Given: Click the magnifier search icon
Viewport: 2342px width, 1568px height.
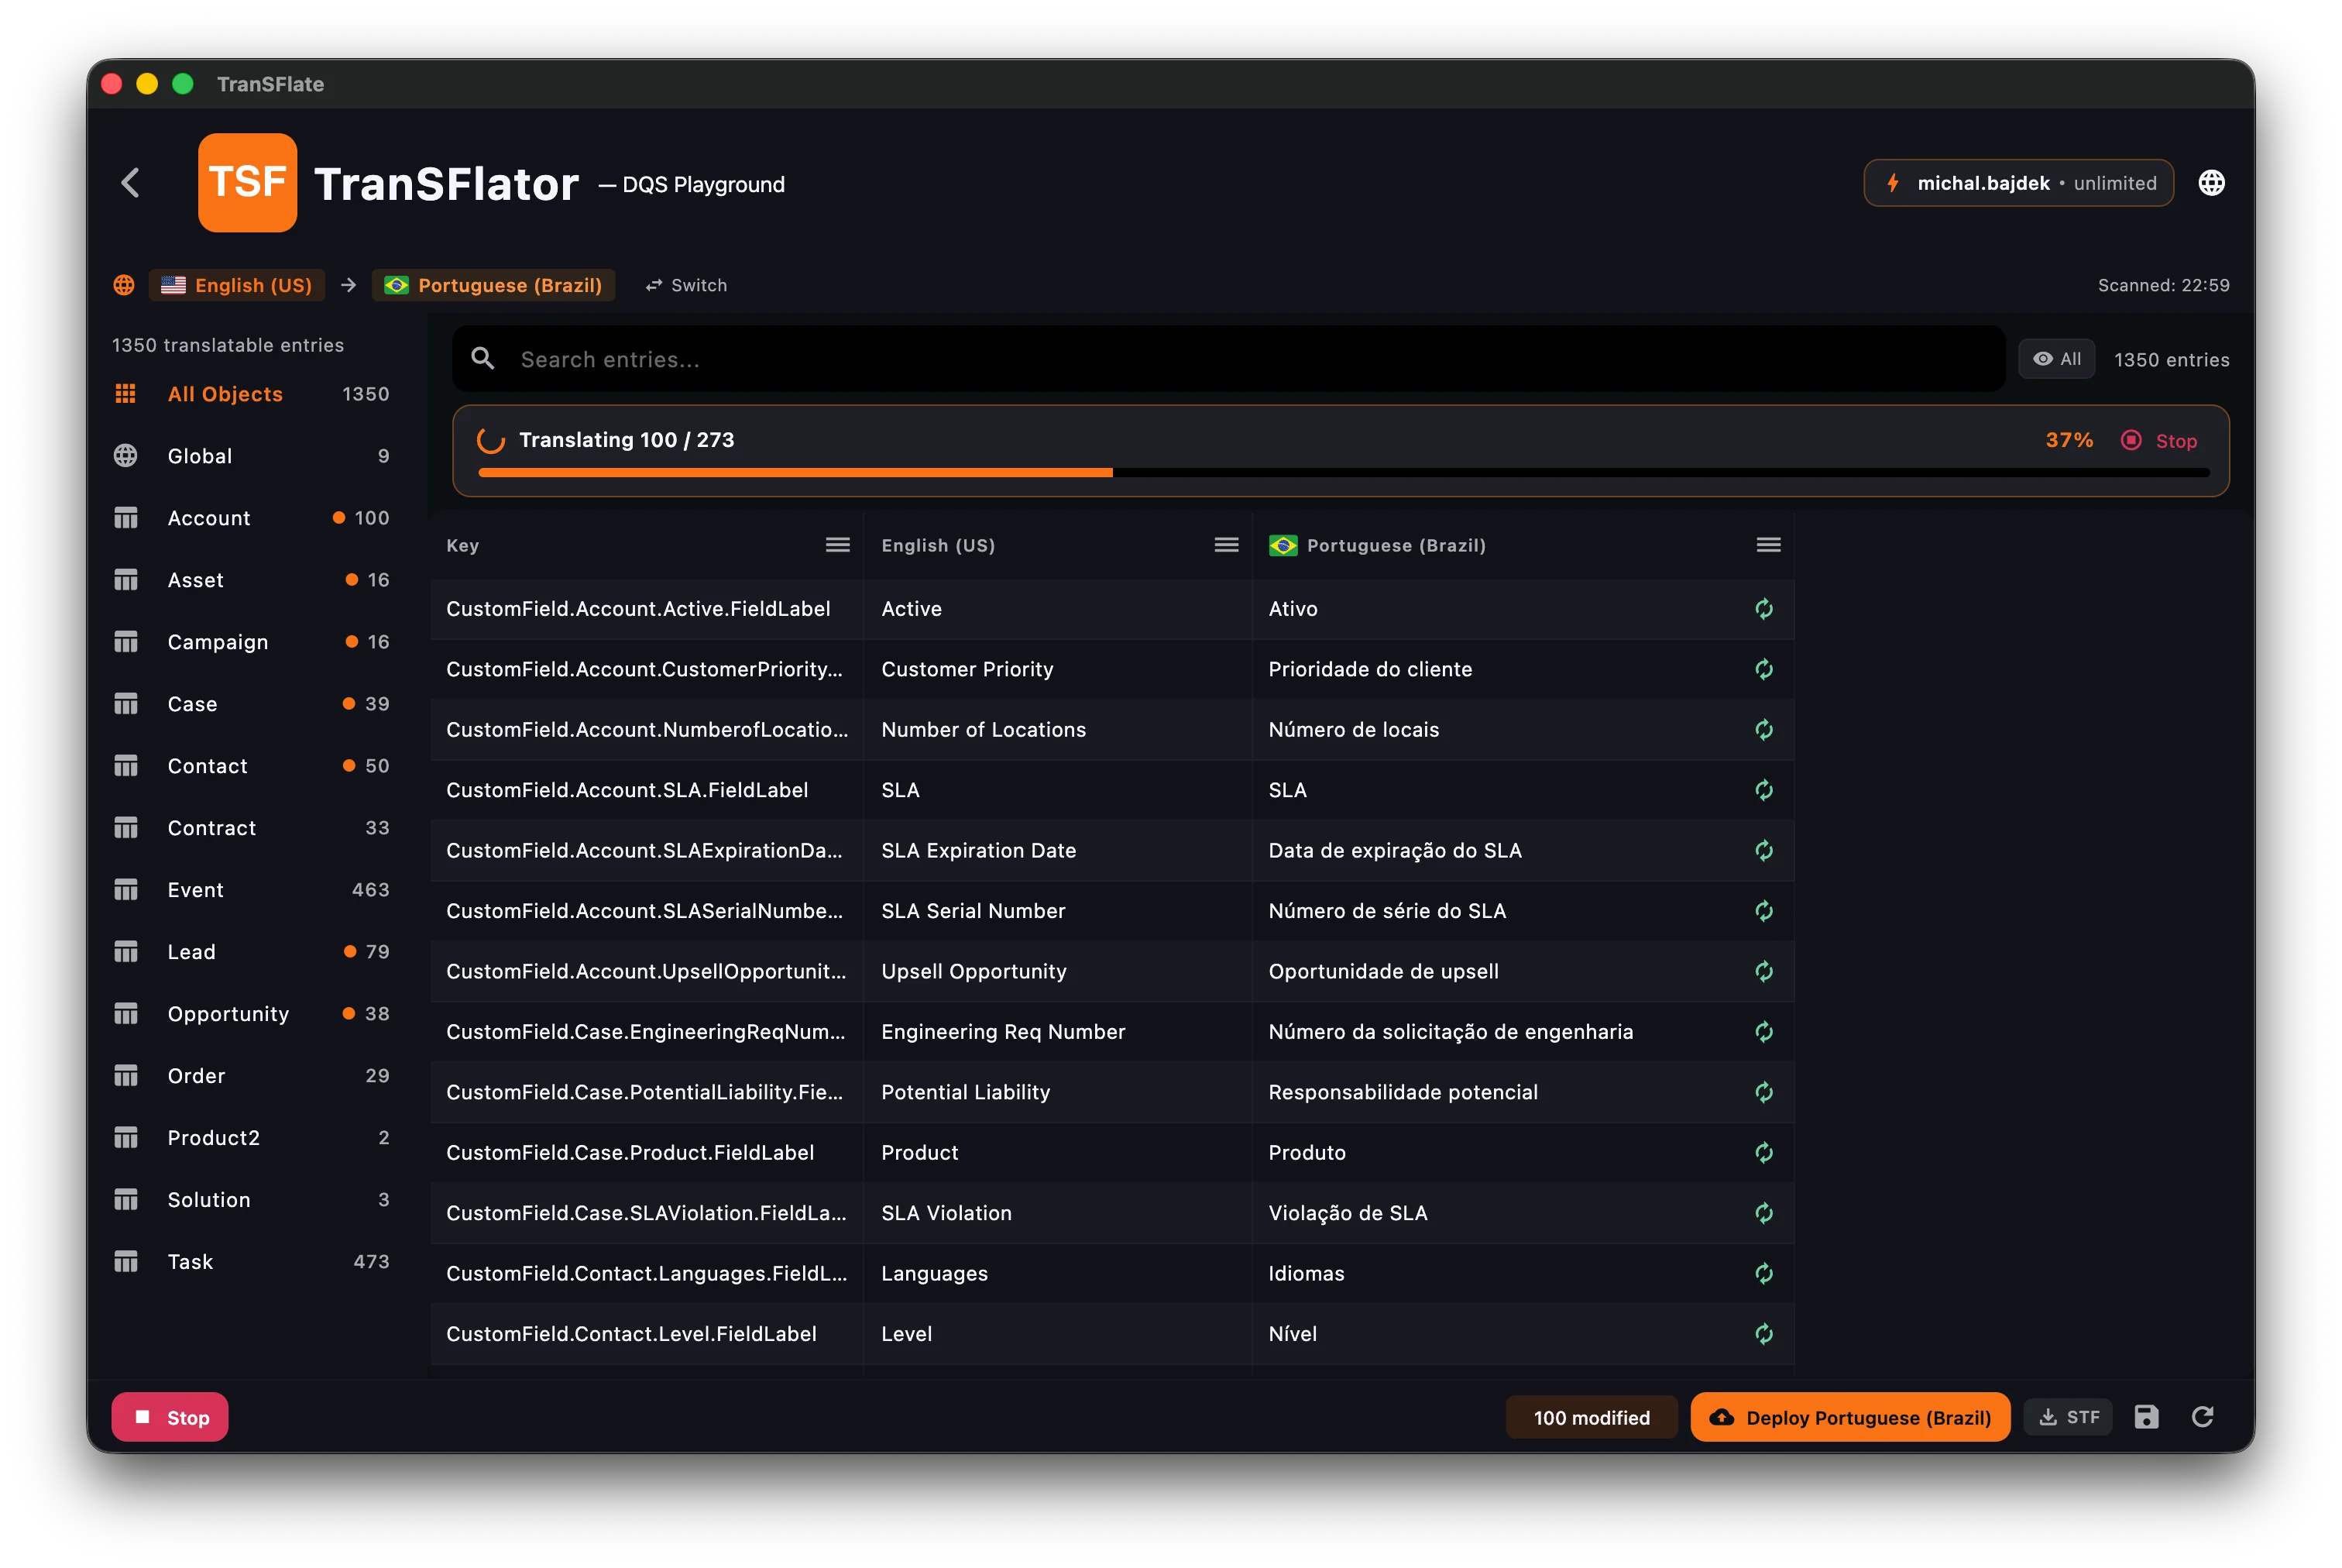Looking at the screenshot, I should (x=482, y=359).
